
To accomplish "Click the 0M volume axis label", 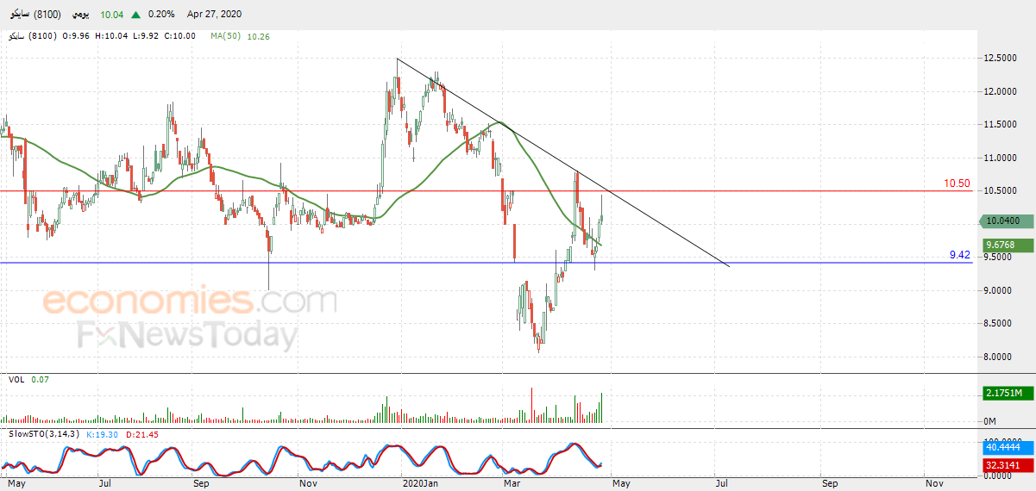I will tap(990, 420).
